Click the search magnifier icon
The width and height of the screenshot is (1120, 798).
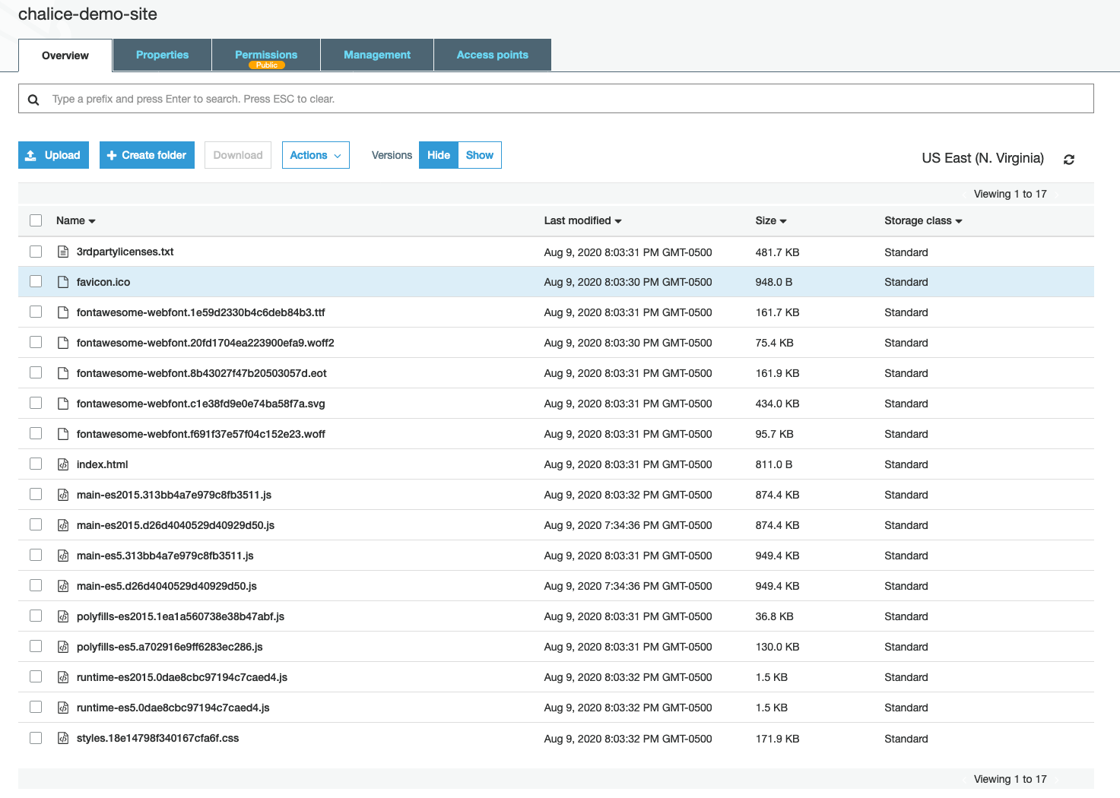pyautogui.click(x=33, y=100)
